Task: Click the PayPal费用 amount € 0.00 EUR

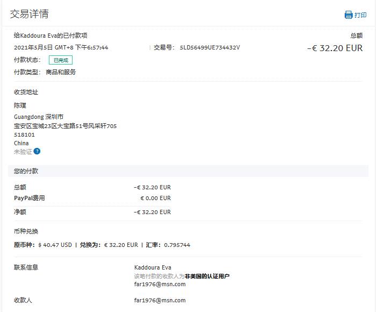Action: pyautogui.click(x=155, y=198)
